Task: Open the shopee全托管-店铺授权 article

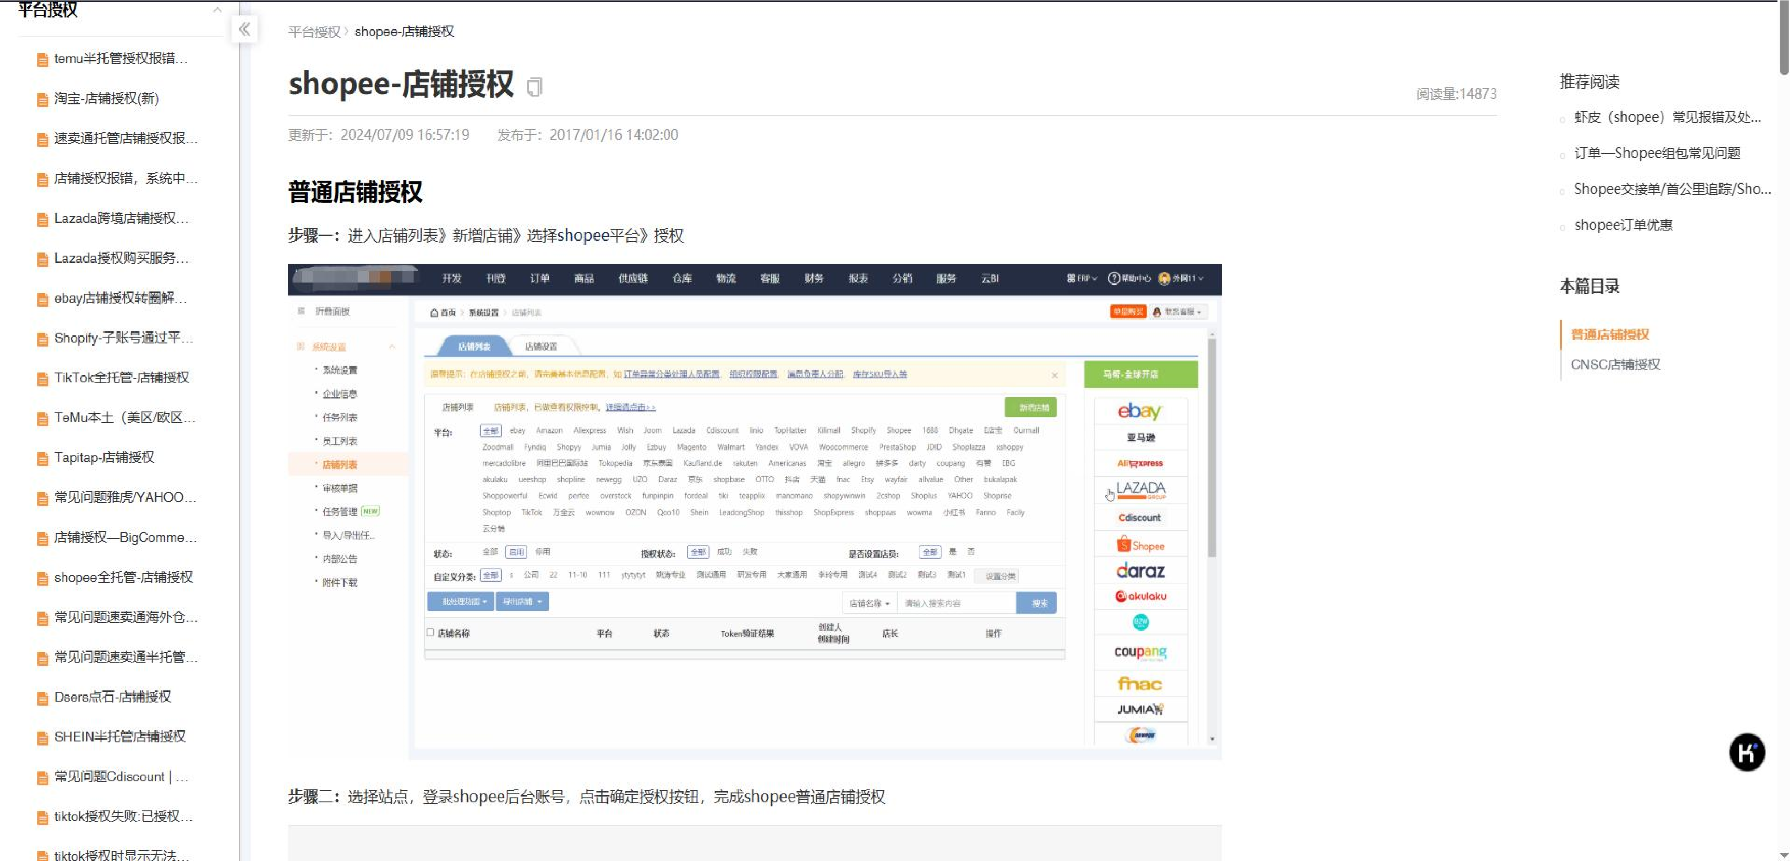Action: (x=124, y=578)
